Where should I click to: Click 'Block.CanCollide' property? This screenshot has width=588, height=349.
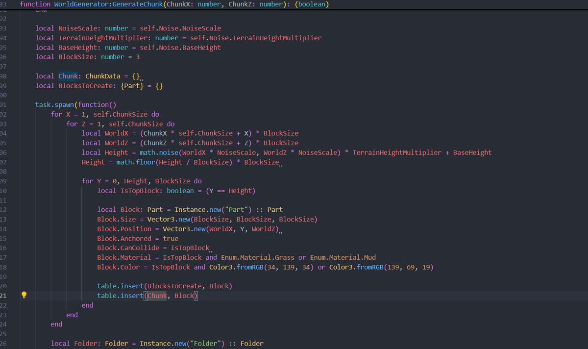(x=128, y=248)
